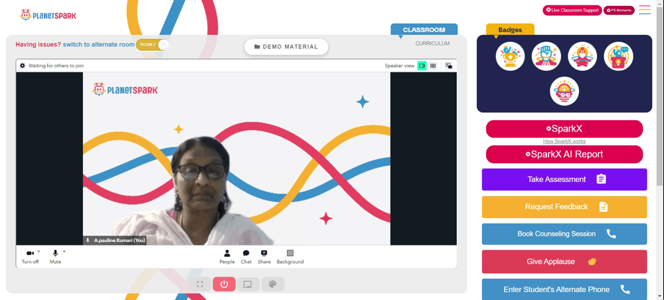This screenshot has width=664, height=300.
Task: Expand camera options arrow
Action: click(x=39, y=251)
